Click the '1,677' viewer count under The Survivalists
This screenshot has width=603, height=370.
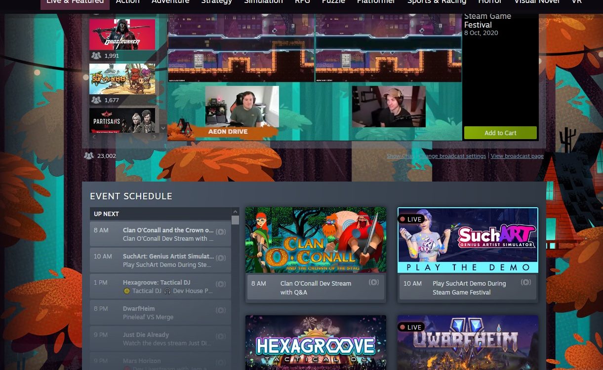point(112,100)
